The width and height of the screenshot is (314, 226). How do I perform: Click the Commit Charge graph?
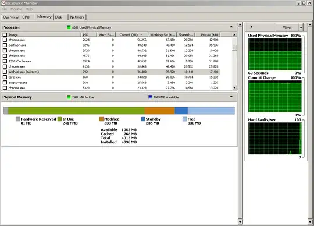274,97
